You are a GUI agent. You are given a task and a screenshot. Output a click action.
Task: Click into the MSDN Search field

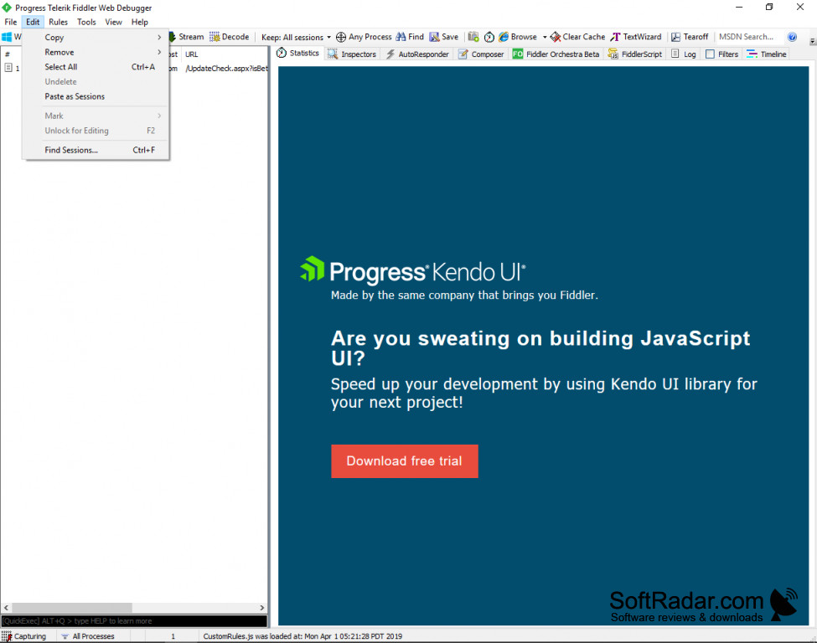pyautogui.click(x=748, y=37)
